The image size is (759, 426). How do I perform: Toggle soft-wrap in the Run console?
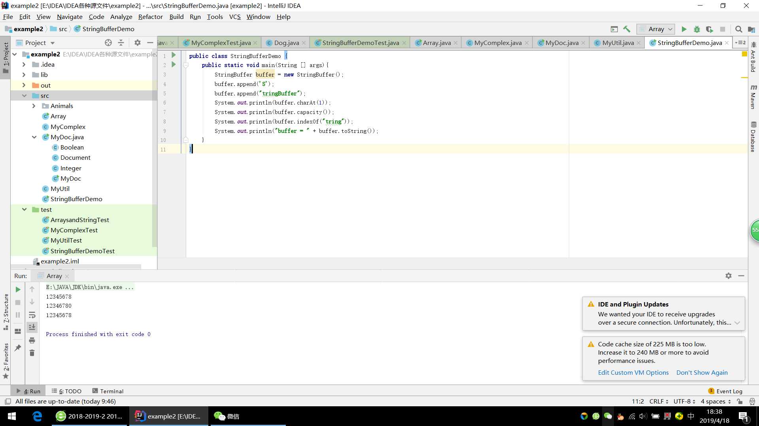coord(32,315)
